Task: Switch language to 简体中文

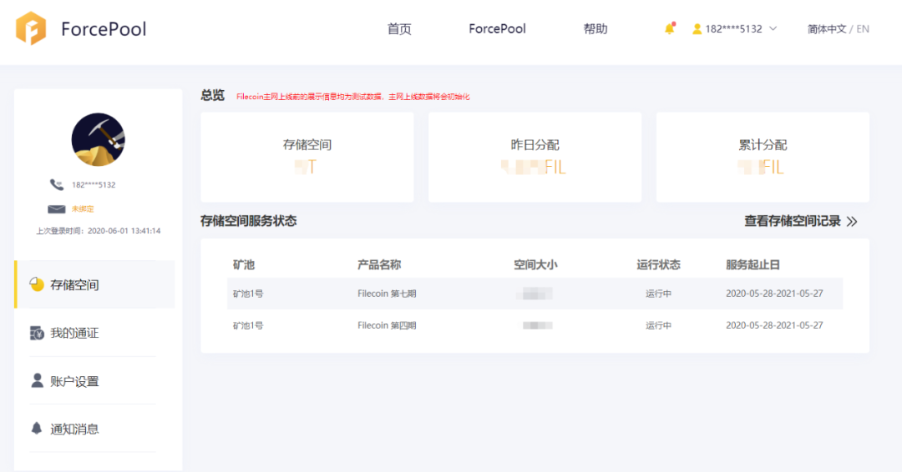Action: click(827, 28)
